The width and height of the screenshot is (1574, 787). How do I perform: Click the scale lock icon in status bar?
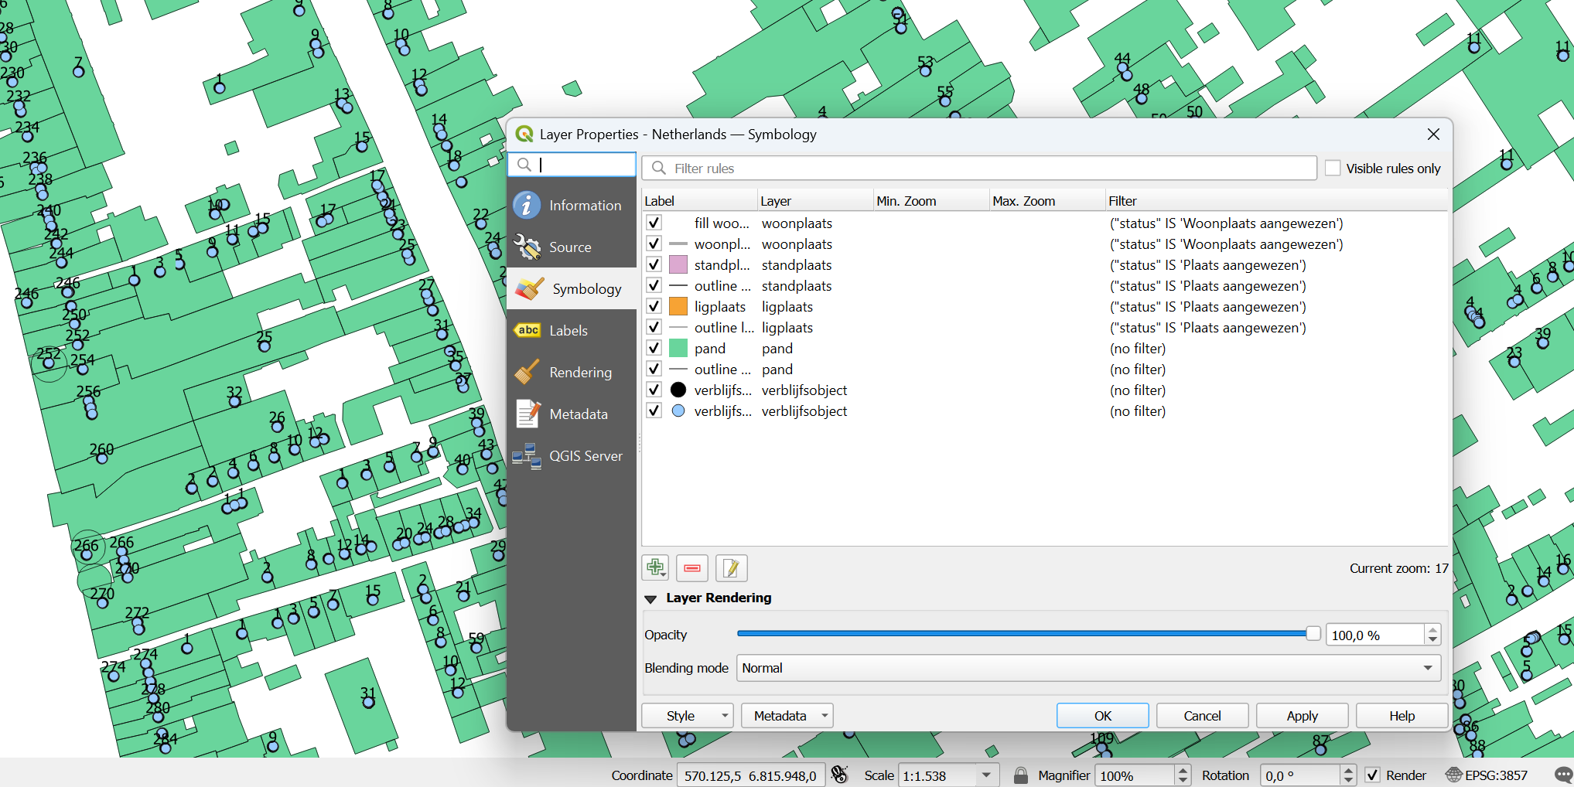pos(1020,775)
